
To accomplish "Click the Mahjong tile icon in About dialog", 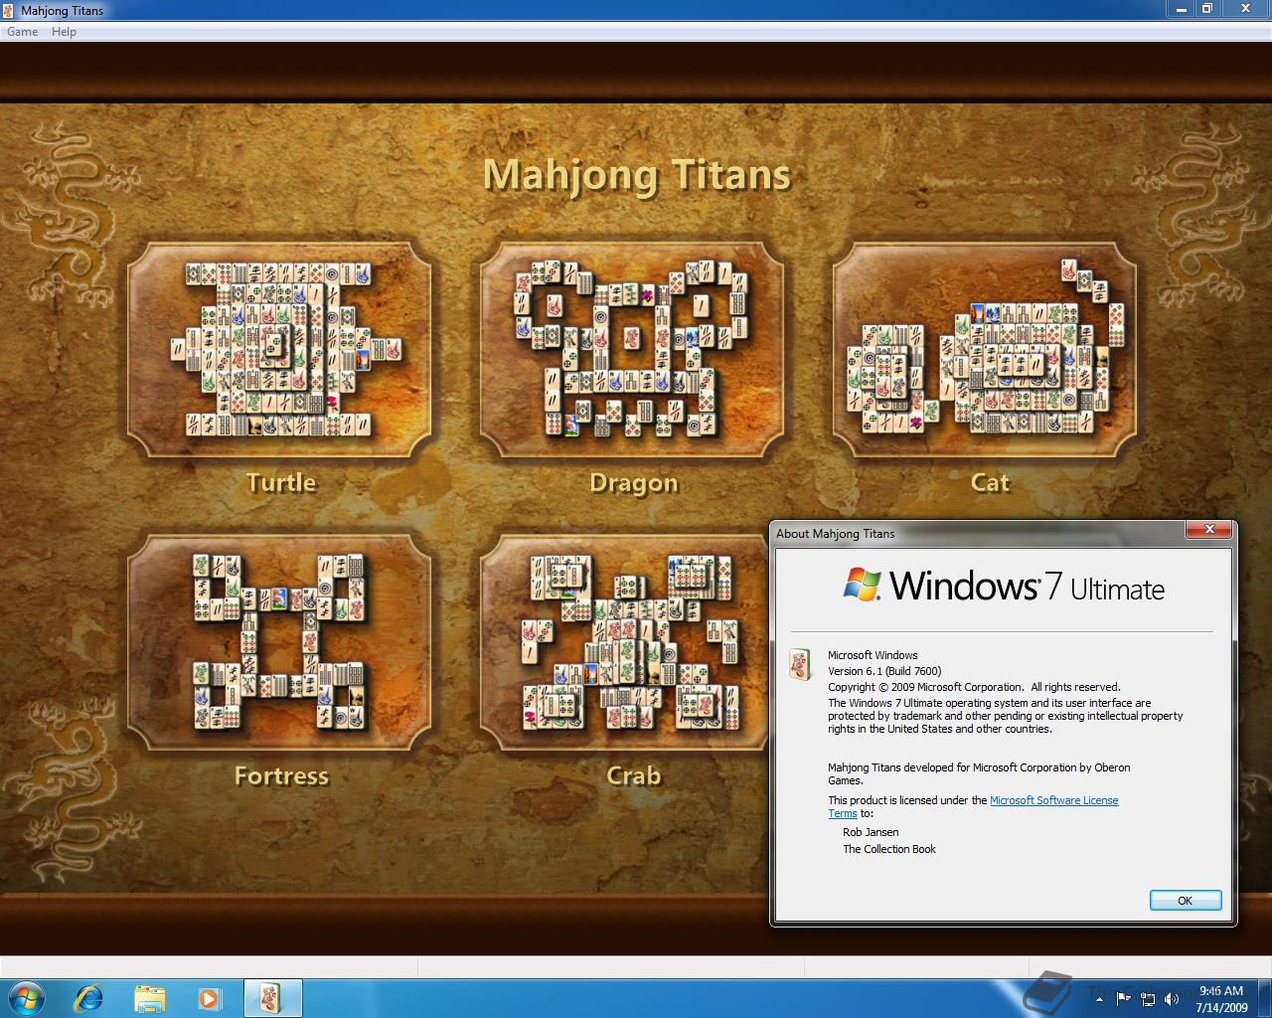I will coord(801,664).
